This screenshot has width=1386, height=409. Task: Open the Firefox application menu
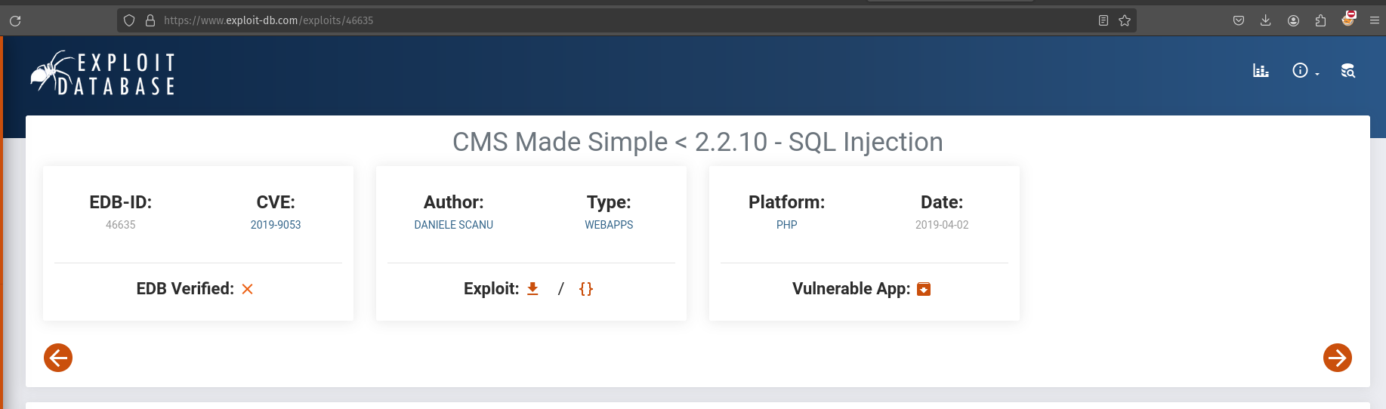[x=1375, y=20]
